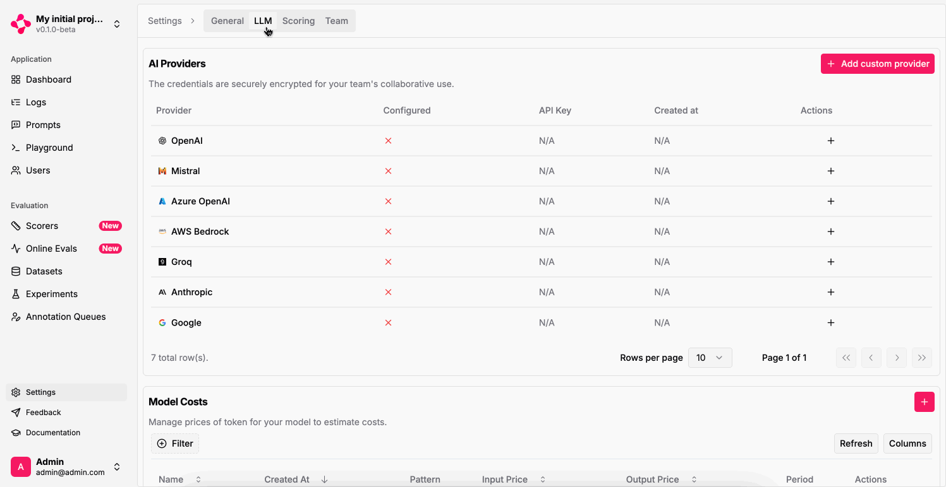The image size is (946, 487).
Task: Sort by Output Price column
Action: [662, 479]
